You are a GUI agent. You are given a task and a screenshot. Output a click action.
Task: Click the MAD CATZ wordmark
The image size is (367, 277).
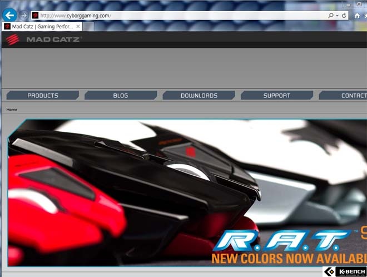tap(53, 39)
